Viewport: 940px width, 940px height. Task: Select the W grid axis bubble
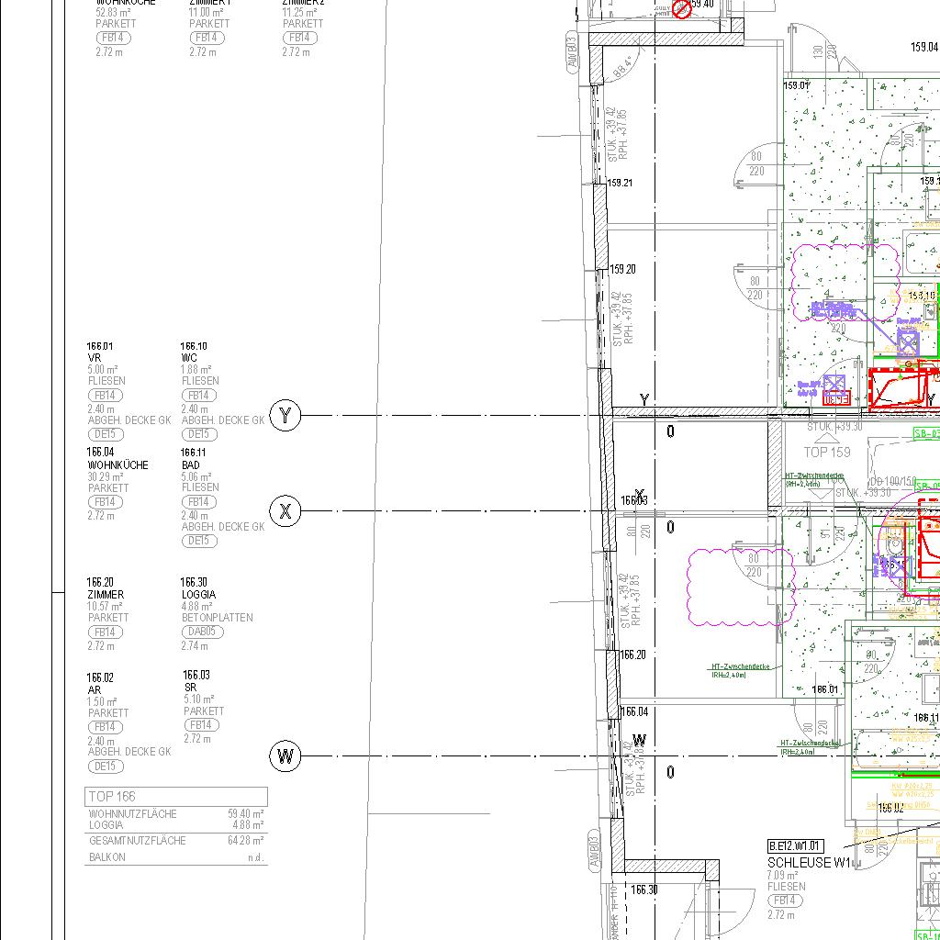tap(285, 757)
